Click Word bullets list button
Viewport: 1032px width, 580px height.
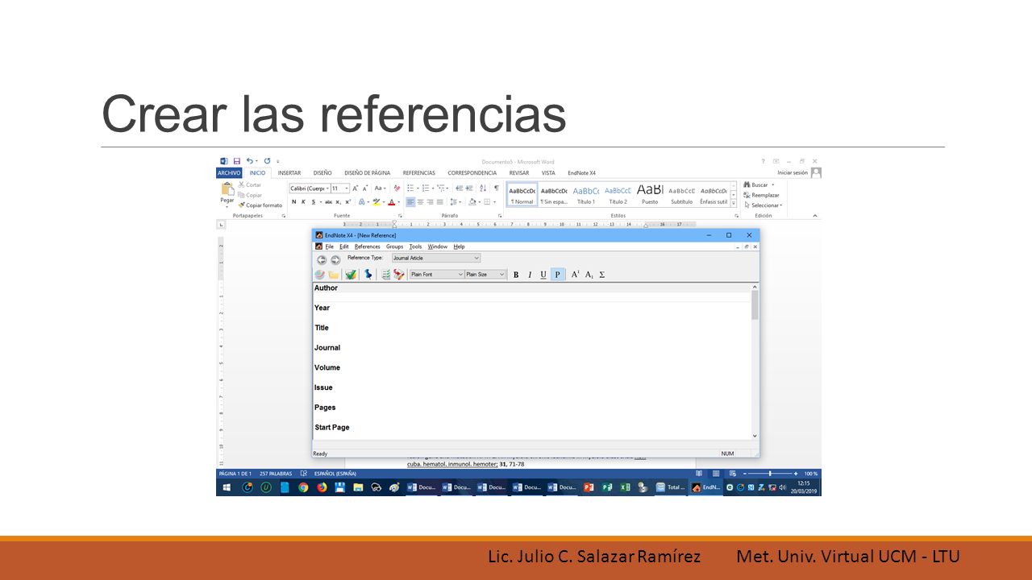pos(410,188)
